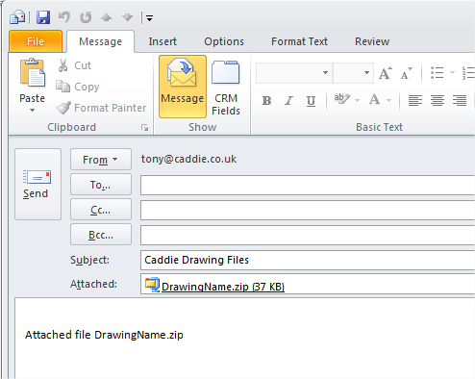This screenshot has width=475, height=379.
Task: Show the CRM Fields form
Action: point(226,88)
